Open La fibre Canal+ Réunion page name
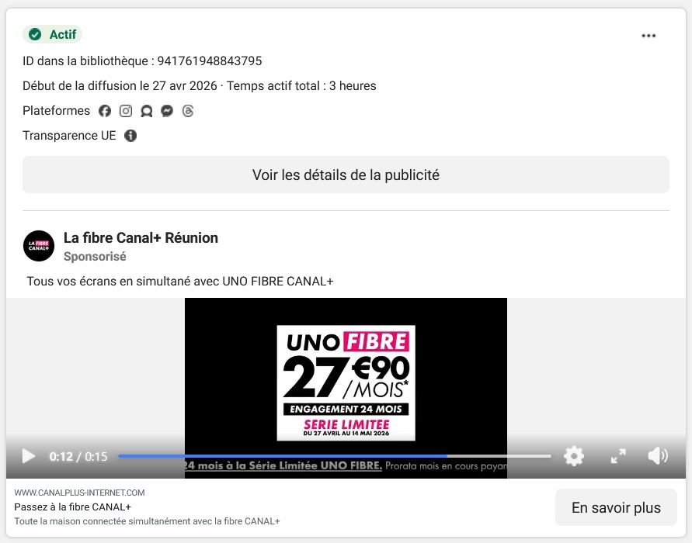This screenshot has height=543, width=692. tap(141, 238)
